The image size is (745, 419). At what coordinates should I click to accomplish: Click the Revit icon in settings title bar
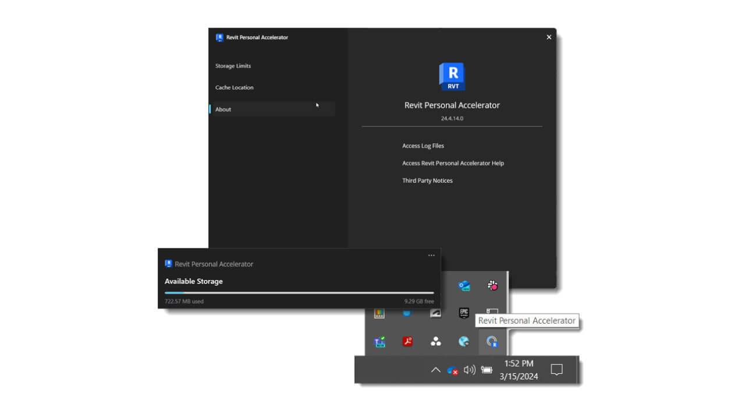(x=219, y=37)
